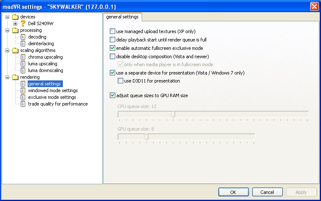Select the general settings tab
The height and width of the screenshot is (201, 321).
click(122, 17)
